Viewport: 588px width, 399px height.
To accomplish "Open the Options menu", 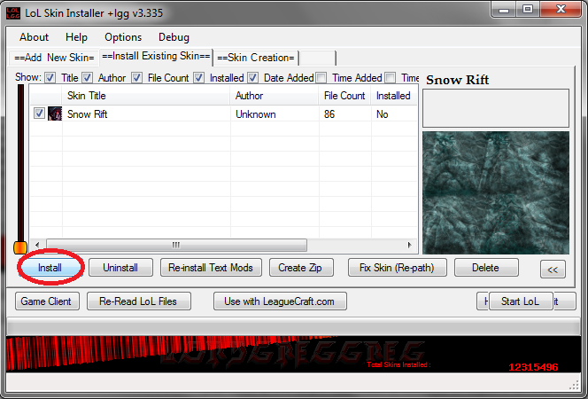I will coord(123,37).
